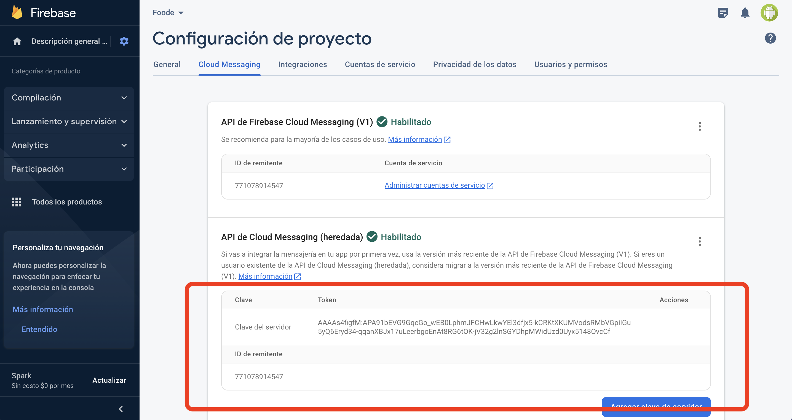Viewport: 792px width, 420px height.
Task: Click Más información in the navigation card
Action: pos(43,310)
